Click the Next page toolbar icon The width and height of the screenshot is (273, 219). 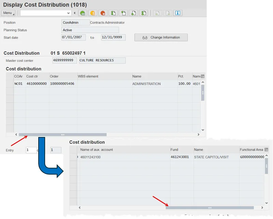click(x=134, y=13)
